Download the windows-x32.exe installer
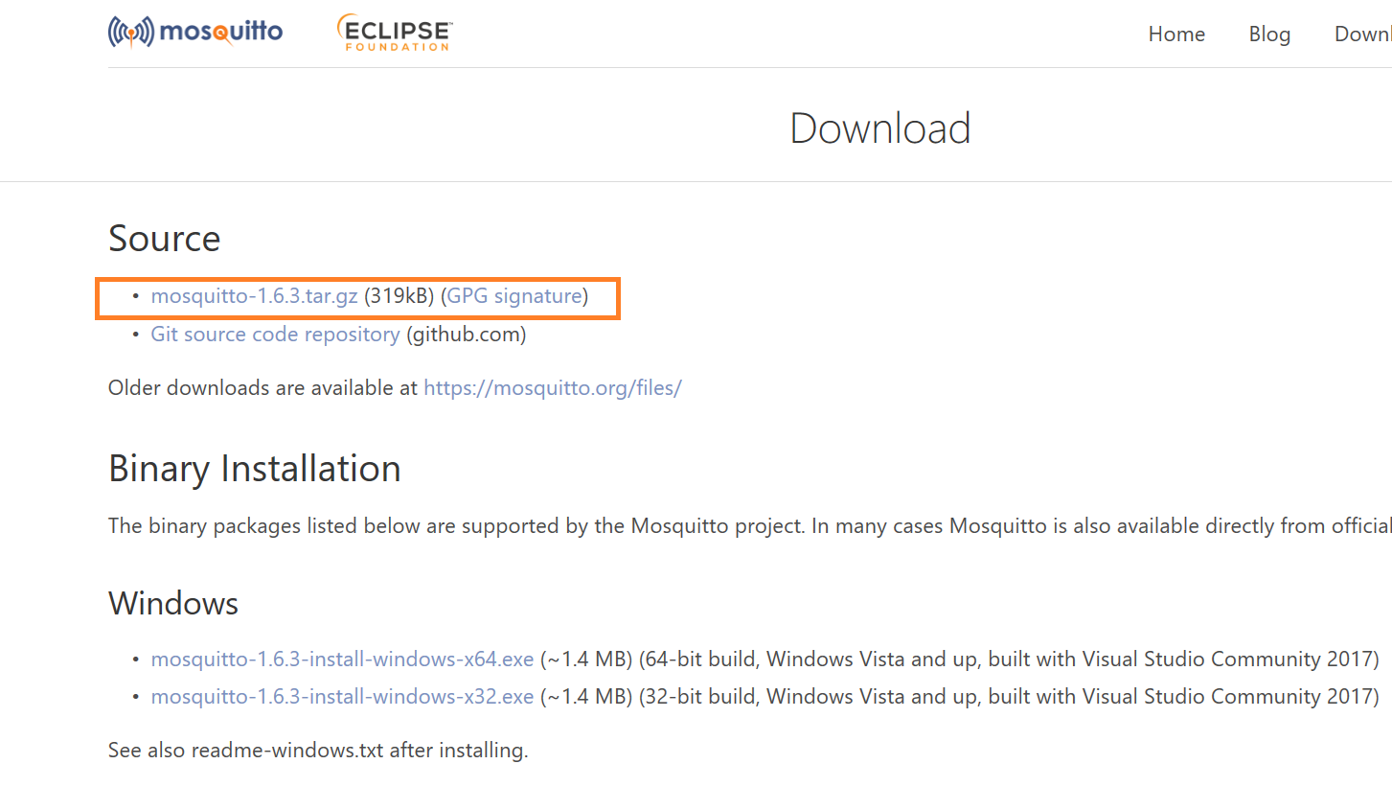The height and width of the screenshot is (787, 1392). [x=342, y=697]
